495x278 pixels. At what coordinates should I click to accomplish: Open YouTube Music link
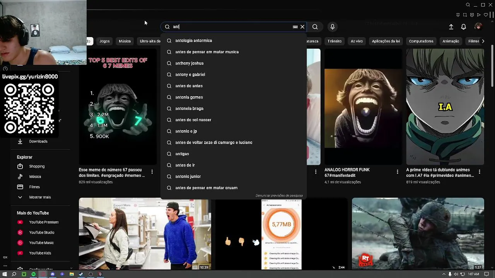point(41,242)
